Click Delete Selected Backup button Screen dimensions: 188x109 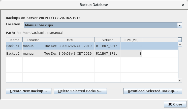pyautogui.click(x=80, y=91)
